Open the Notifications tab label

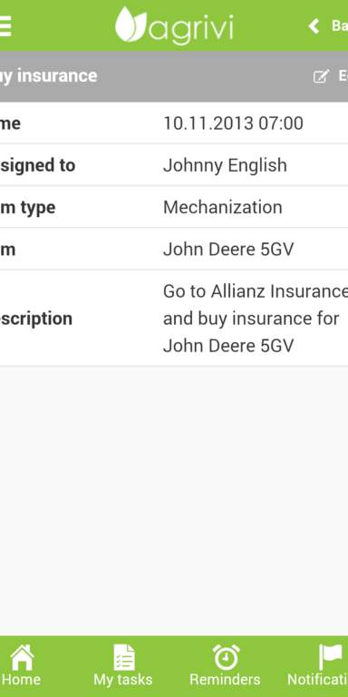coord(318,680)
